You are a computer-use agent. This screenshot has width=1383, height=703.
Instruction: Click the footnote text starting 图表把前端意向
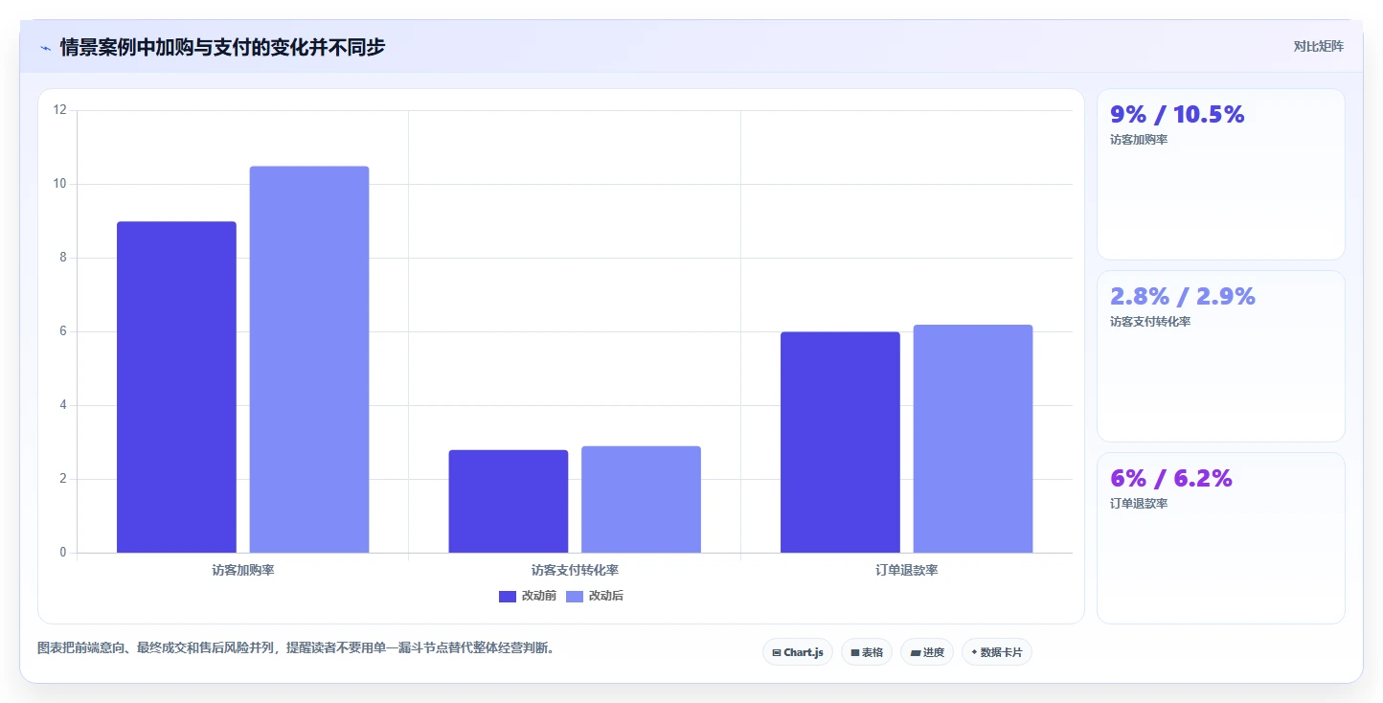click(x=296, y=648)
